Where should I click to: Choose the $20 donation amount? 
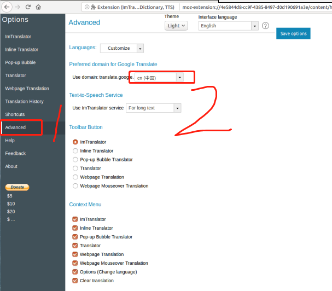(11, 212)
